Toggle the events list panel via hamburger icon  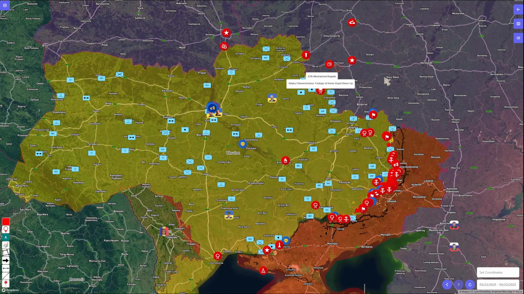coord(518,38)
